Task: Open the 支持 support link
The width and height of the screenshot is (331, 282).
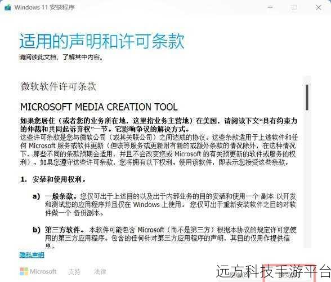Action: [x=74, y=272]
